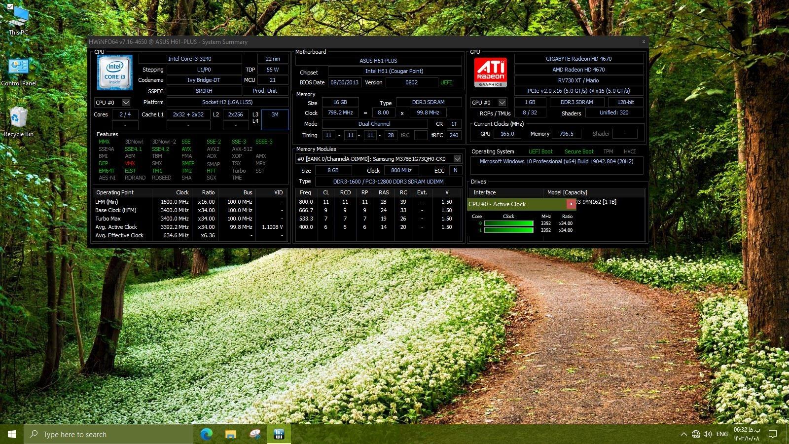Open the HWiNFO taskbar icon

click(279, 434)
